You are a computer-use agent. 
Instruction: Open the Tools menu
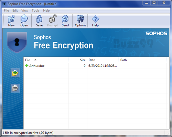coord(35,11)
